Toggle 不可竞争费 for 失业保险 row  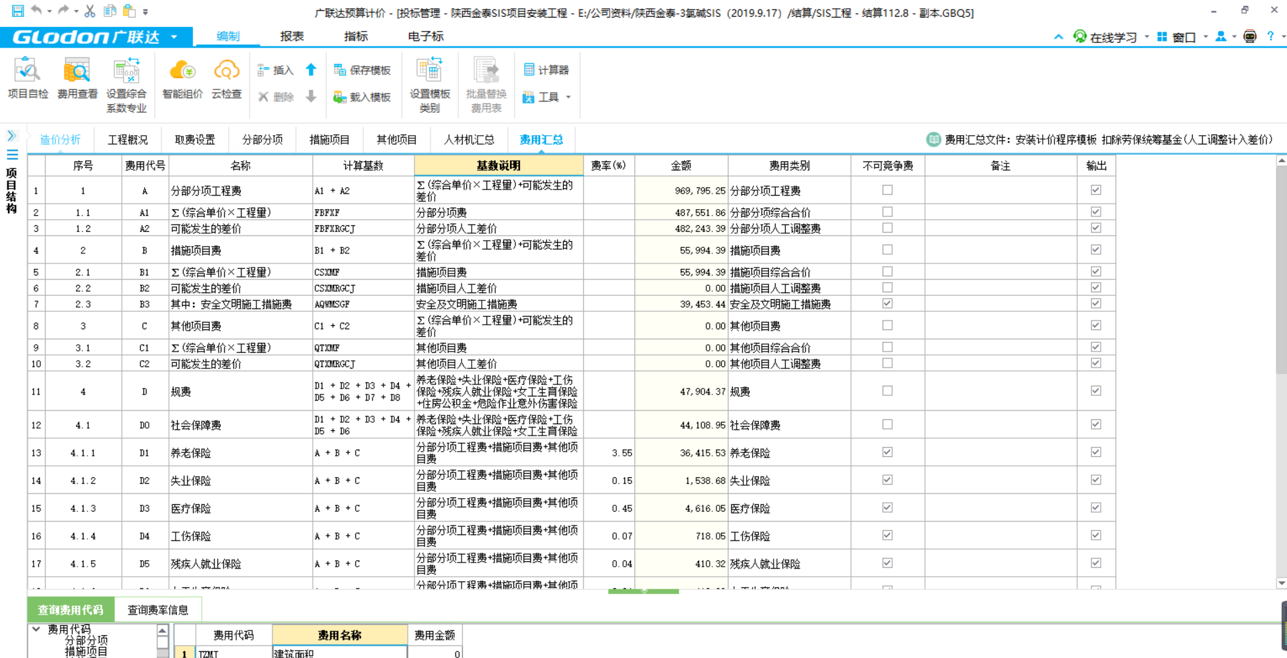pos(887,480)
